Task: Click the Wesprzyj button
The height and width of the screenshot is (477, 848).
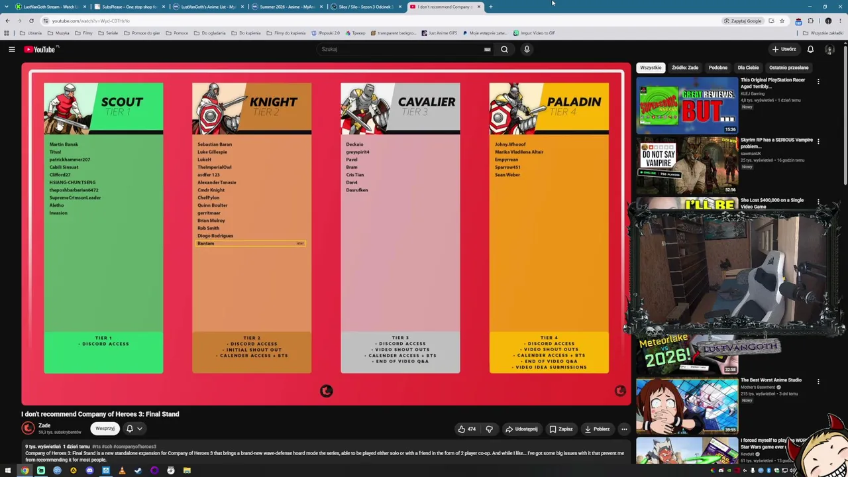Action: (105, 429)
